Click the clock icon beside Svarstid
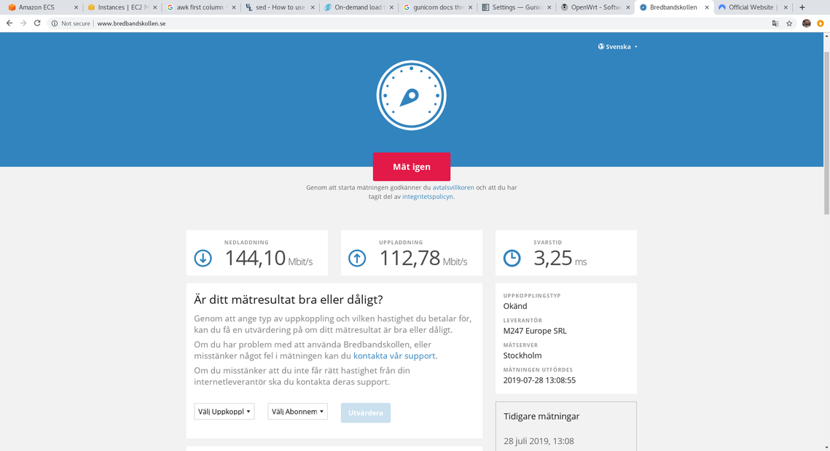 (x=512, y=259)
